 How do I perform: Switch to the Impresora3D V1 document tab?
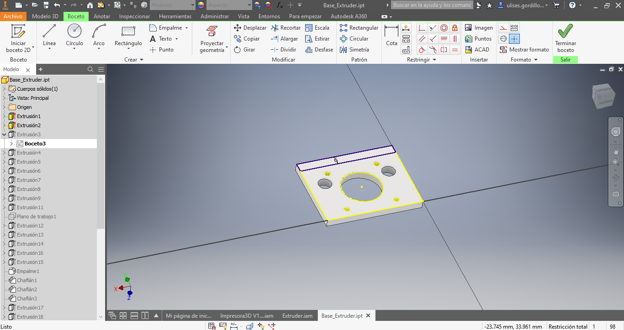point(247,315)
